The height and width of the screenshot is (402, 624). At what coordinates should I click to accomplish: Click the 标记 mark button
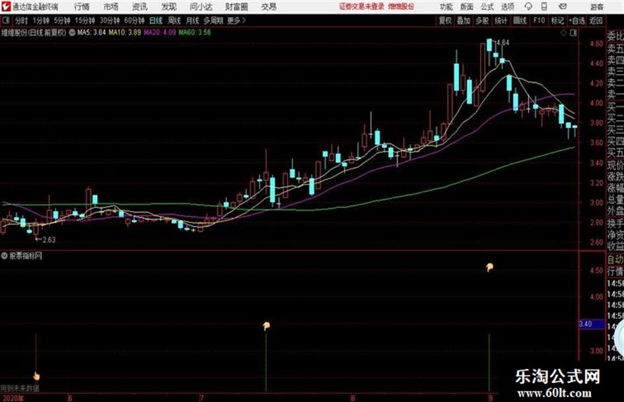pos(557,20)
